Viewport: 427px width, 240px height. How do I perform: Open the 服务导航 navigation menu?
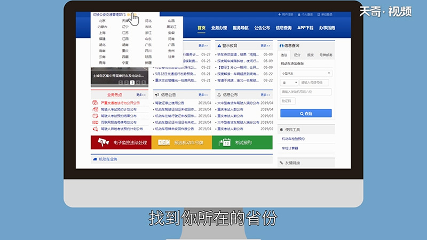point(241,28)
